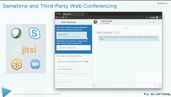Open chat header more options menu
The height and width of the screenshot is (97, 171).
(x=159, y=22)
